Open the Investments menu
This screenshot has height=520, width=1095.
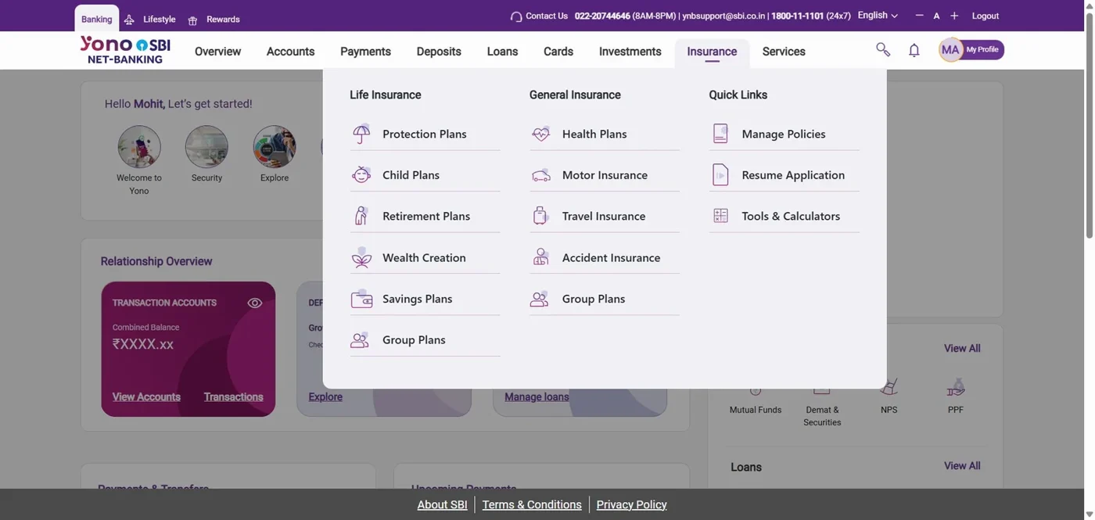tap(630, 52)
